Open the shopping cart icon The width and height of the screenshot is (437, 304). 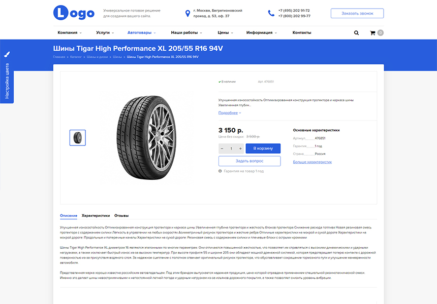[373, 33]
